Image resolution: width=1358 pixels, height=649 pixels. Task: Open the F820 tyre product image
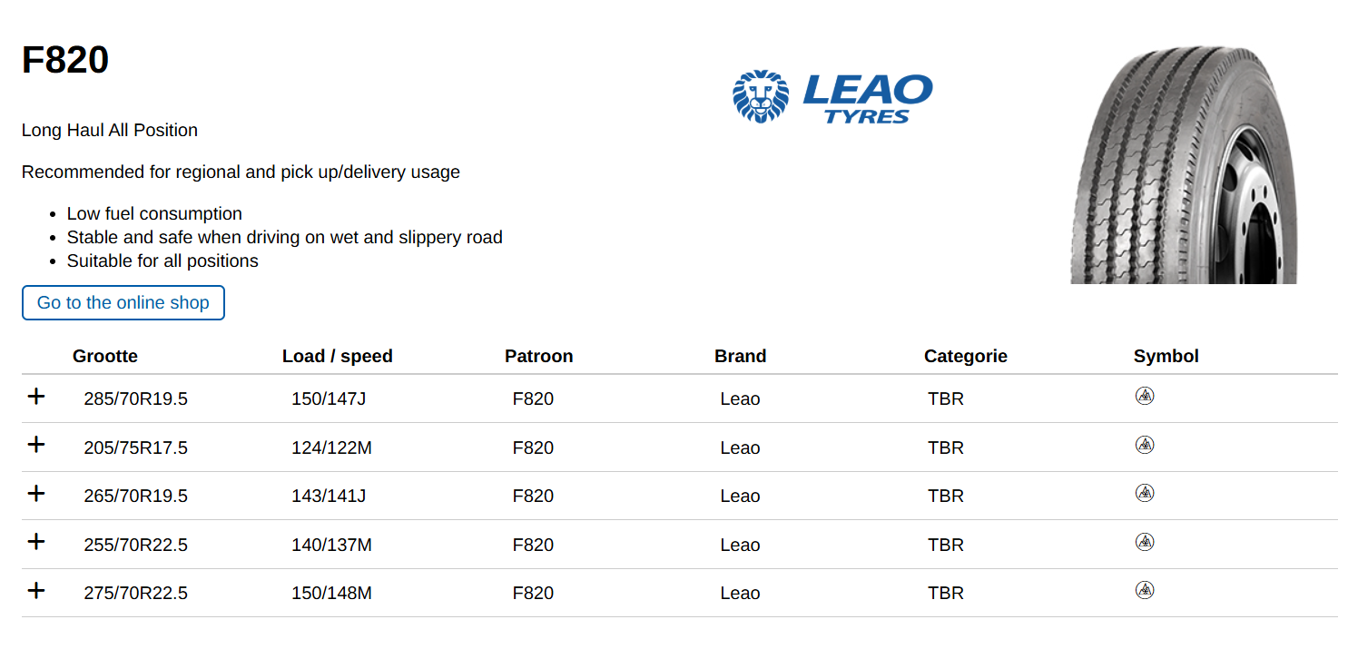click(x=1184, y=165)
